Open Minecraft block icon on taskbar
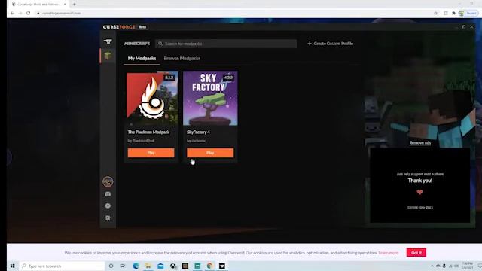Viewport: 482px width, 271px height. (185, 266)
